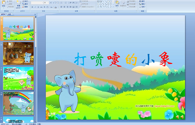Click the Increase font size icon
Viewport: 195px width, 125px height.
coord(51,3)
